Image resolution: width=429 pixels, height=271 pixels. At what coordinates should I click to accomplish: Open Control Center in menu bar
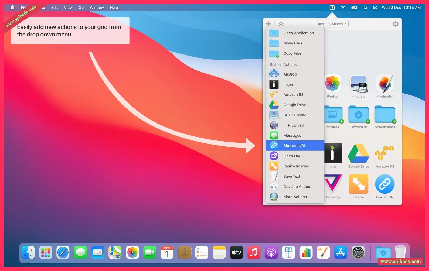pos(374,8)
